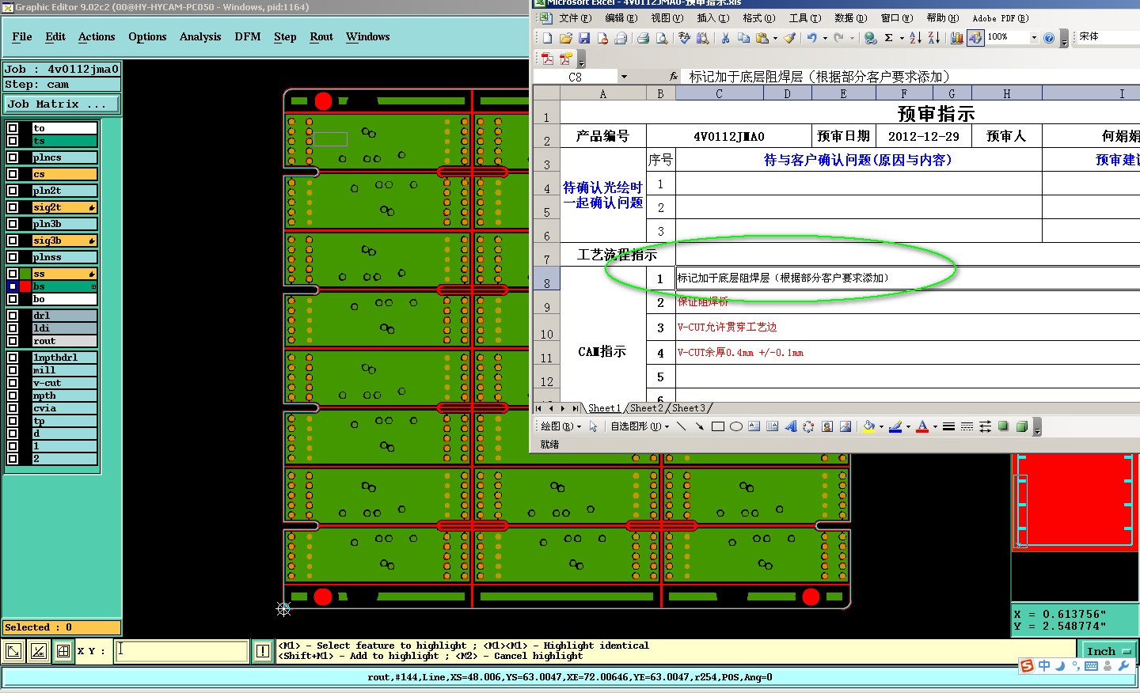
Task: Click the Sort Descending Z-A icon
Action: pos(933,37)
